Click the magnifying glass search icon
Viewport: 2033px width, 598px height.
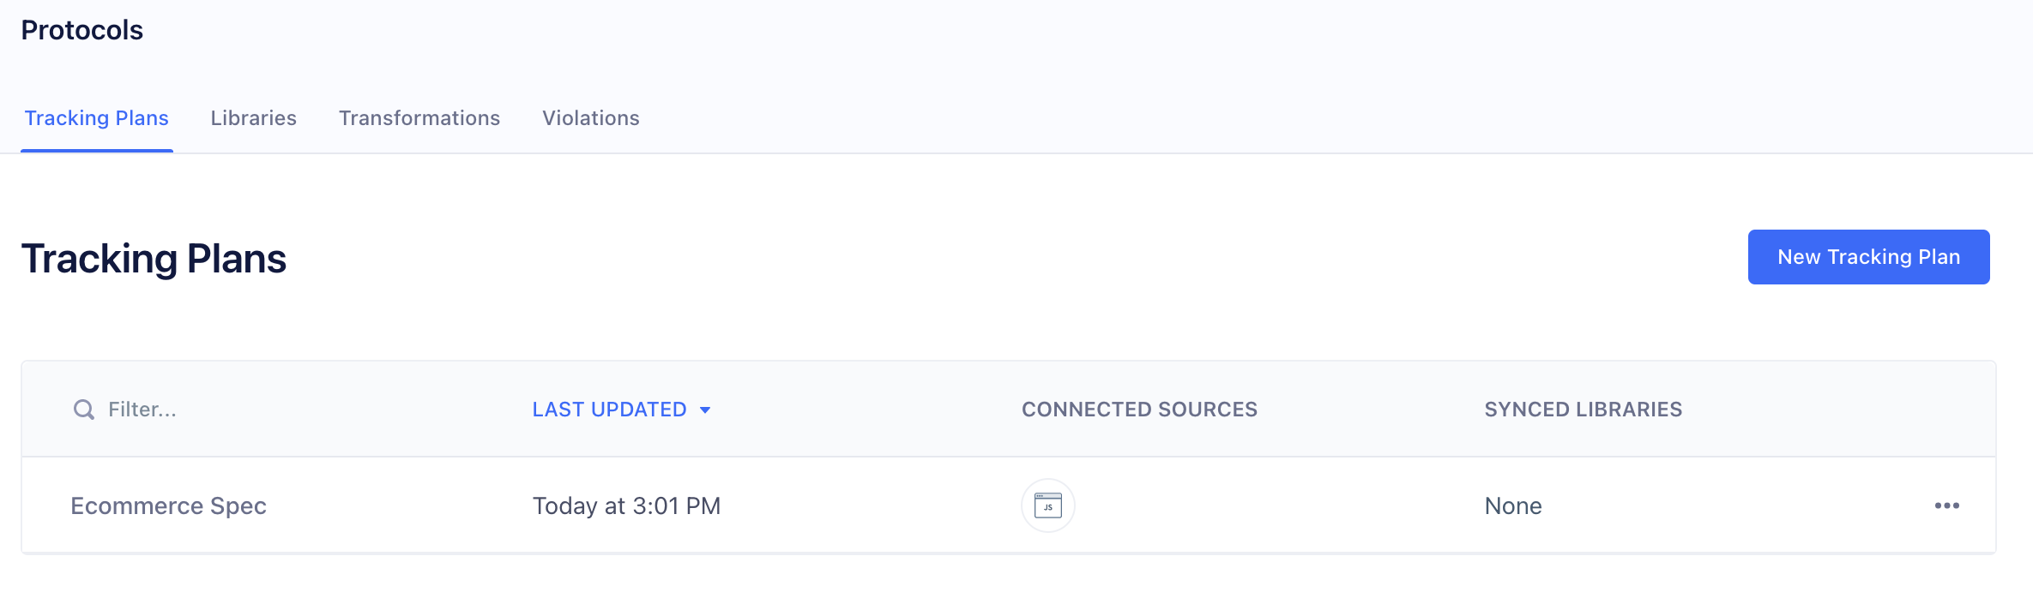click(x=84, y=410)
